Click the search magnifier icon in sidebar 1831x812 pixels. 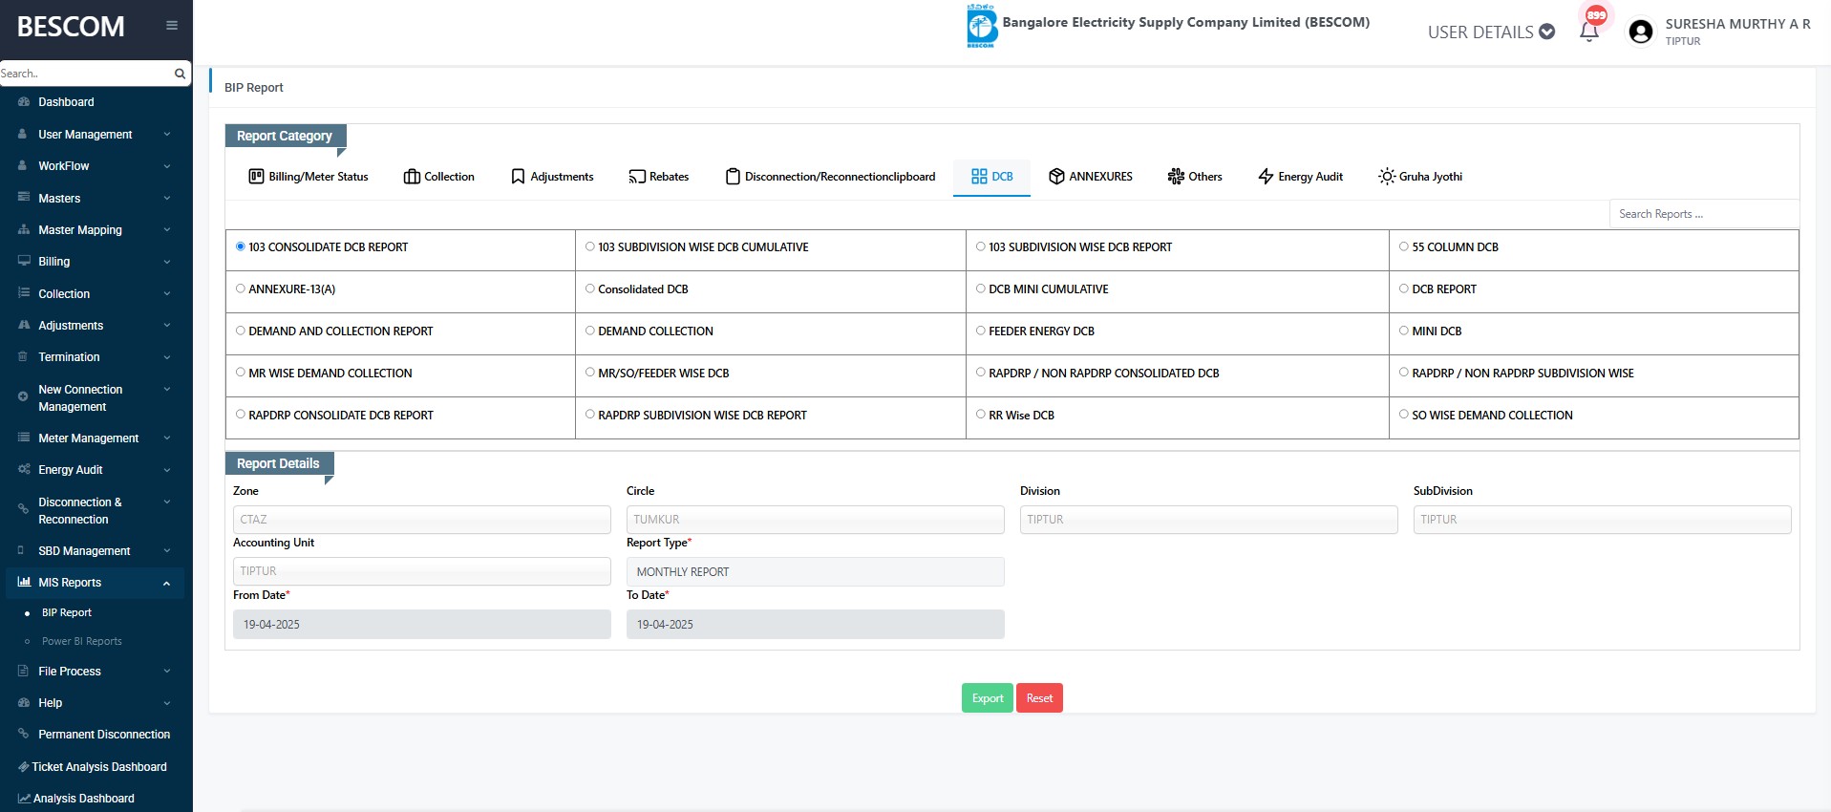[180, 74]
